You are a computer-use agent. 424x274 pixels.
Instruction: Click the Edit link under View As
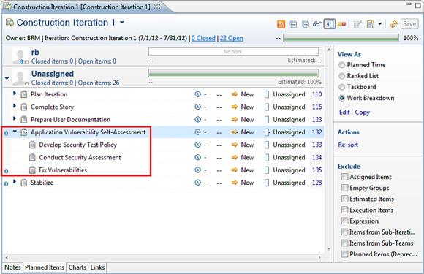point(344,112)
